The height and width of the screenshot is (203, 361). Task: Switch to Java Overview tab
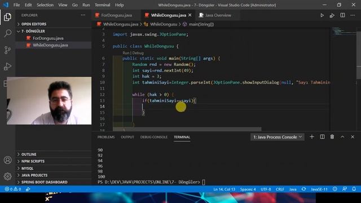point(218,15)
